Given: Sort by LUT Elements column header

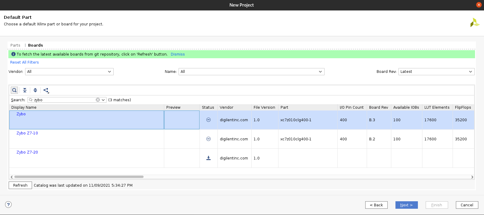Looking at the screenshot, I should (437, 107).
